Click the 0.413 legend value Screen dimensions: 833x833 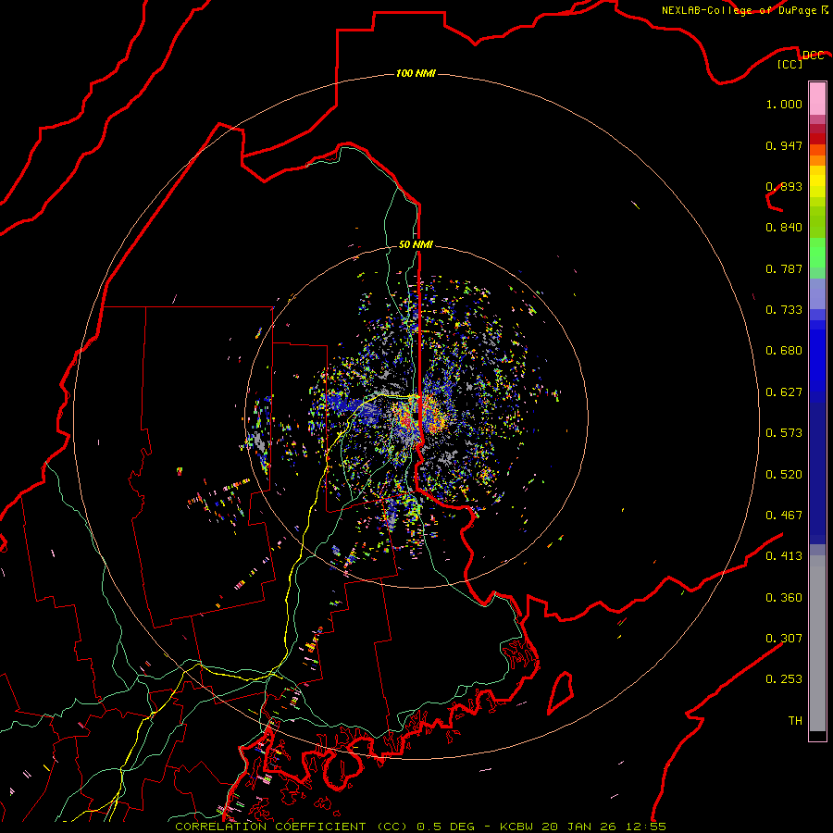click(x=784, y=556)
